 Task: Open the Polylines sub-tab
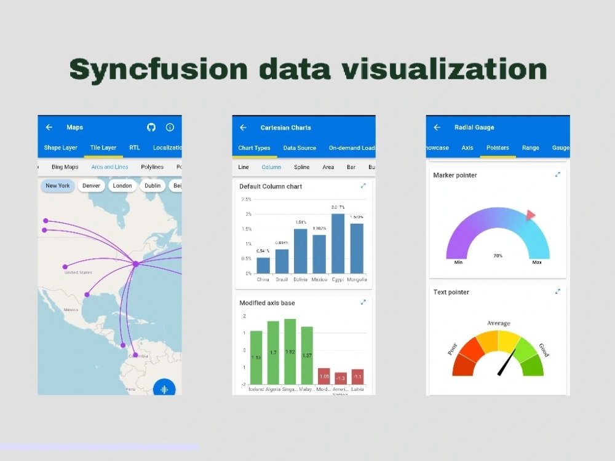pos(152,167)
